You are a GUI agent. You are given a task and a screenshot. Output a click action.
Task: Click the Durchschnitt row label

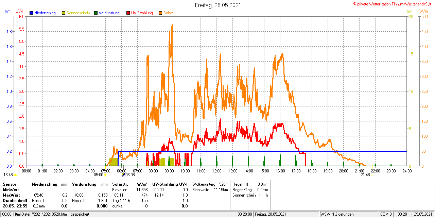[15, 200]
